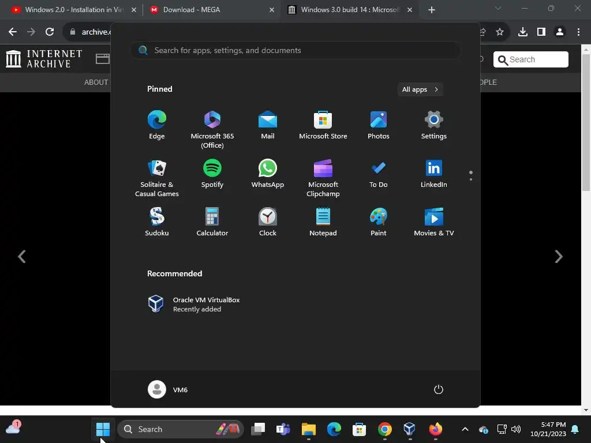Go to next page of pinned apps

pyautogui.click(x=471, y=179)
